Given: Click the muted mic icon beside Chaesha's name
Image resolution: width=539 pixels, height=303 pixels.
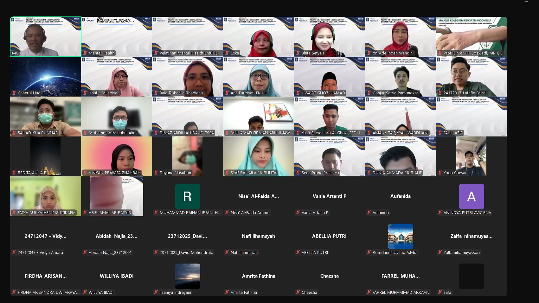Looking at the screenshot, I should tap(298, 292).
